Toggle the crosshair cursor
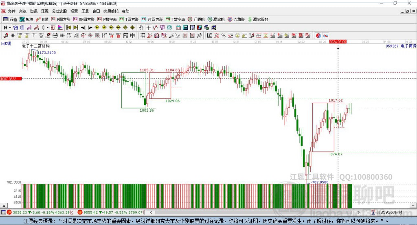Screen dimensions: 417x225 click(x=148, y=28)
